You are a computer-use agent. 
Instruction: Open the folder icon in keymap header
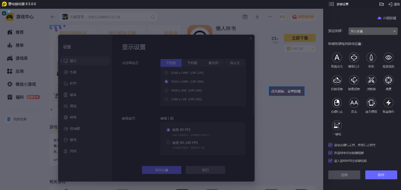[x=381, y=4]
